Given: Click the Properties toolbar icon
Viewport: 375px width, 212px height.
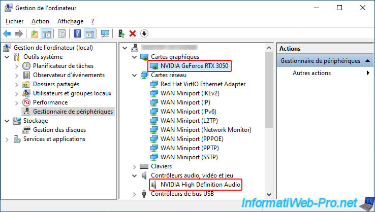Looking at the screenshot, I should 61,33.
